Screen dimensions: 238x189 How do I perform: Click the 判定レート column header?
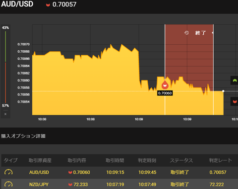pyautogui.click(x=221, y=160)
